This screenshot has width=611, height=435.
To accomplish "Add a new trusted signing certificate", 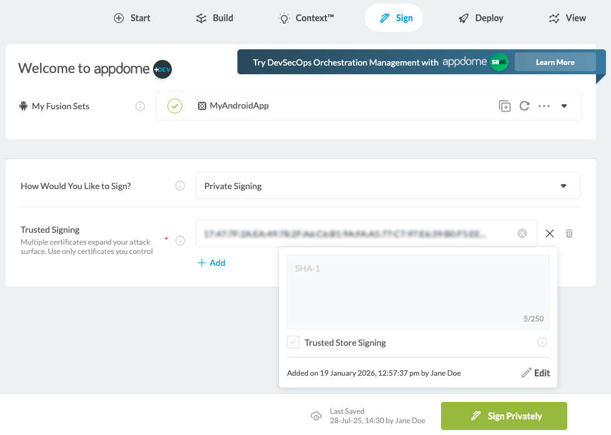I will [x=211, y=263].
